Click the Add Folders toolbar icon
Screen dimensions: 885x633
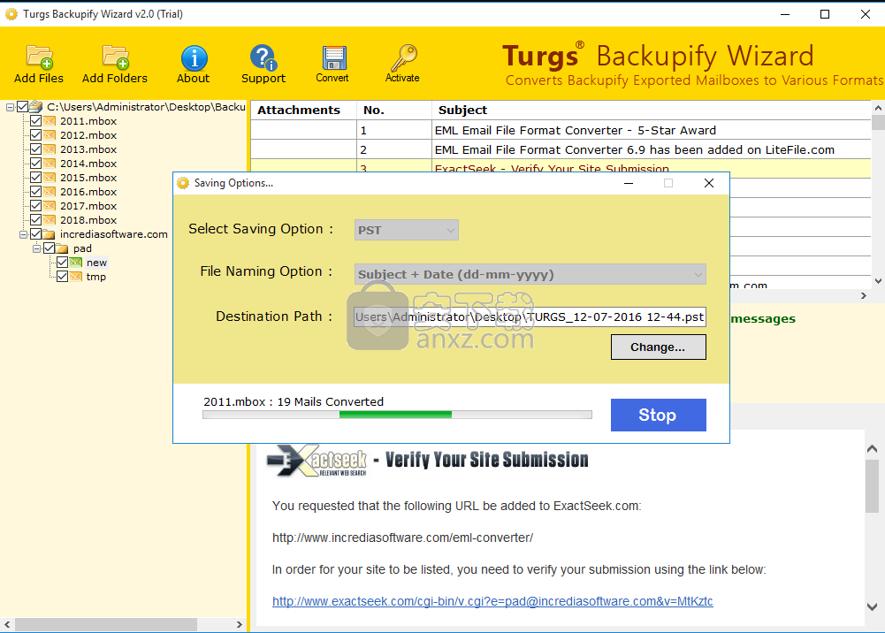click(x=115, y=57)
